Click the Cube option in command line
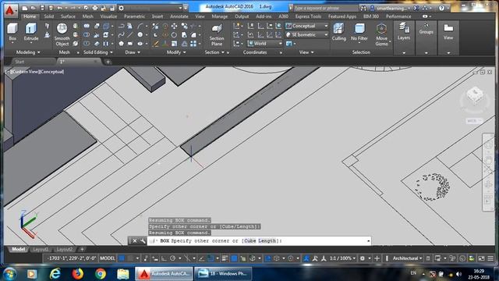This screenshot has height=281, width=499. (249, 241)
